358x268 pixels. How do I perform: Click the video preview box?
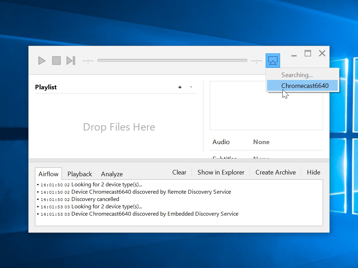[266, 105]
